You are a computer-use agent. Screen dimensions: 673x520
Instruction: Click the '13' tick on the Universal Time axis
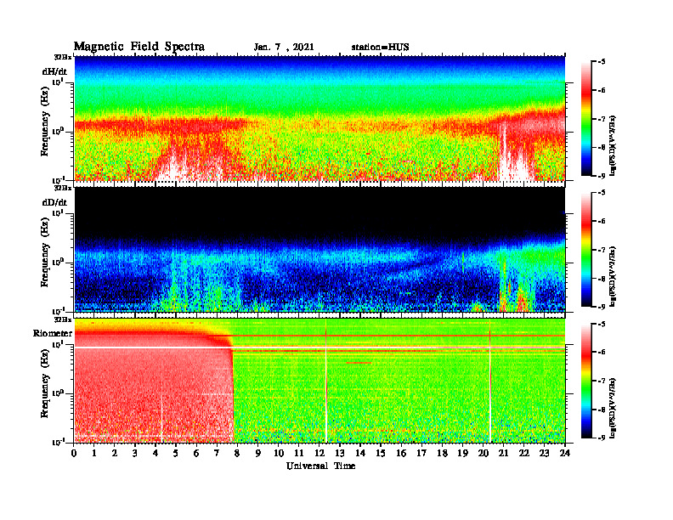click(340, 453)
